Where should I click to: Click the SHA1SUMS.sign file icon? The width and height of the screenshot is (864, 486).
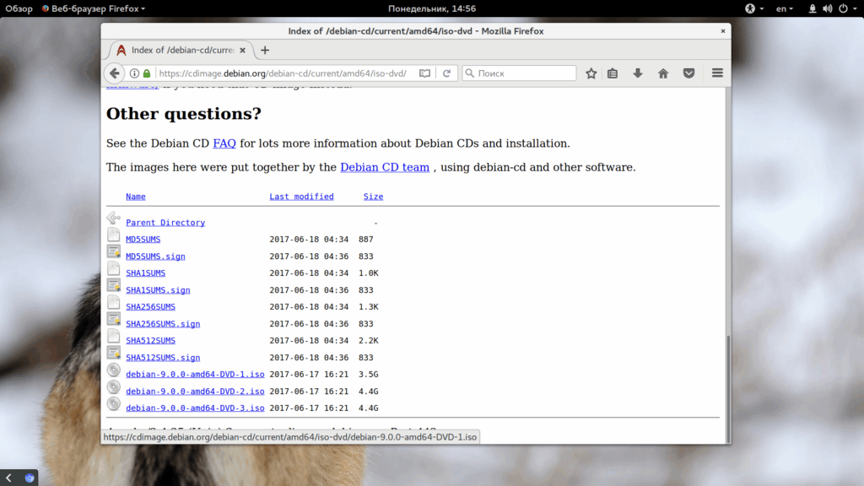pyautogui.click(x=114, y=285)
